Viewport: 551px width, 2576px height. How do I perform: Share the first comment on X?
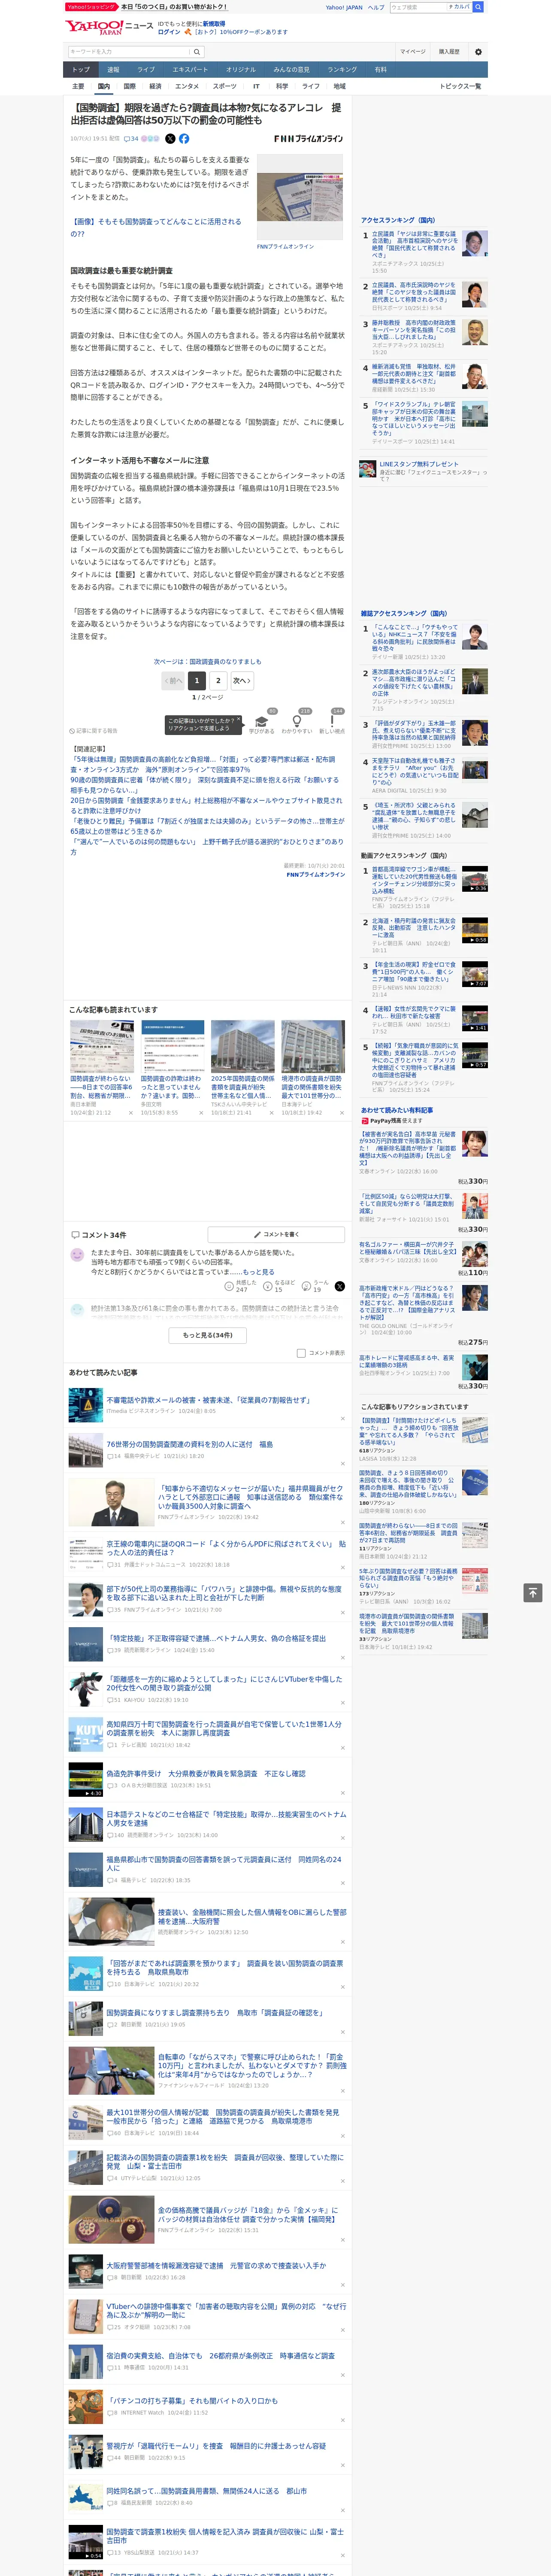coord(340,1286)
